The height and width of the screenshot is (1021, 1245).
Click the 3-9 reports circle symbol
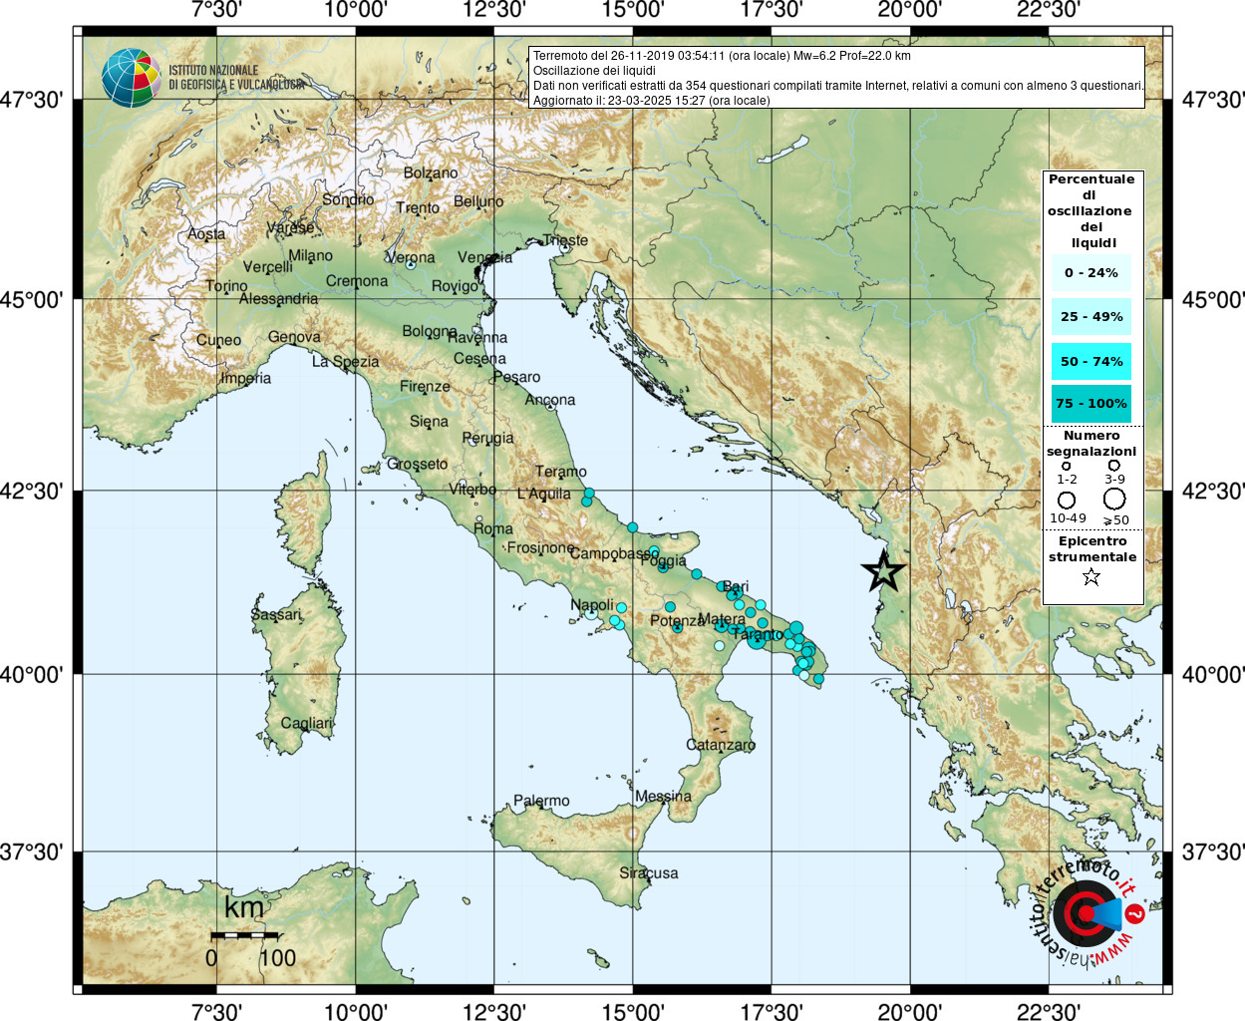coord(1114,466)
